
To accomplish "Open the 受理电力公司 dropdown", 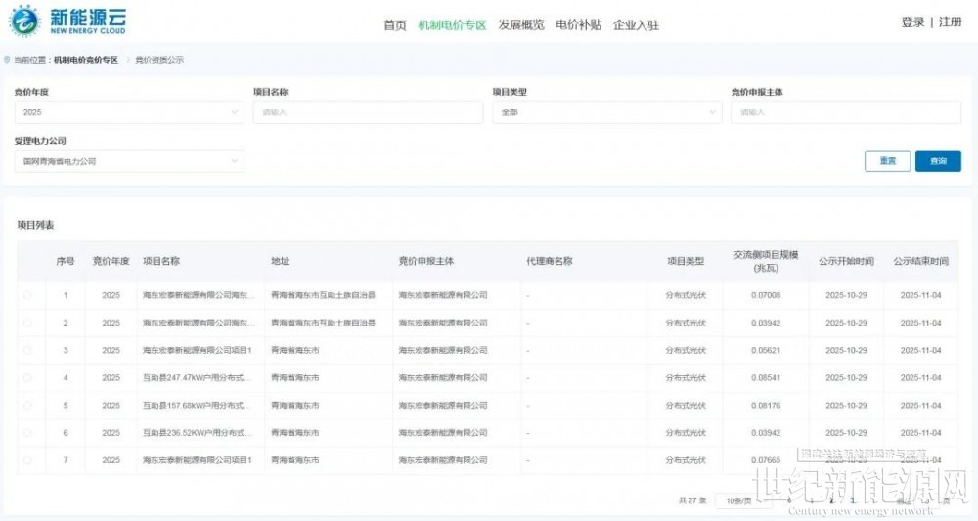I will pyautogui.click(x=128, y=161).
